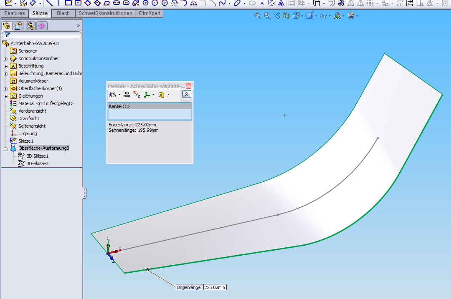The image size is (451, 299).
Task: Click the View Settings monitor icon
Action: (351, 15)
